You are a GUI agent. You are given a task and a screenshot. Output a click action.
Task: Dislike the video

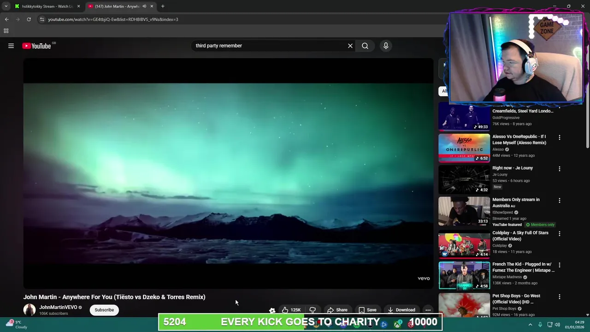pos(313,310)
